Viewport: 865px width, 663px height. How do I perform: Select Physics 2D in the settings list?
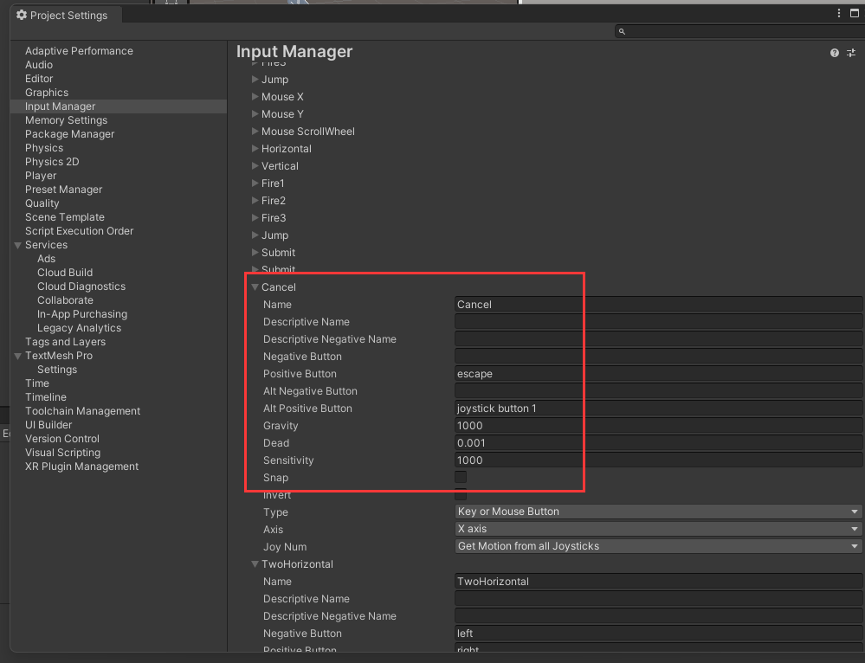tap(52, 162)
